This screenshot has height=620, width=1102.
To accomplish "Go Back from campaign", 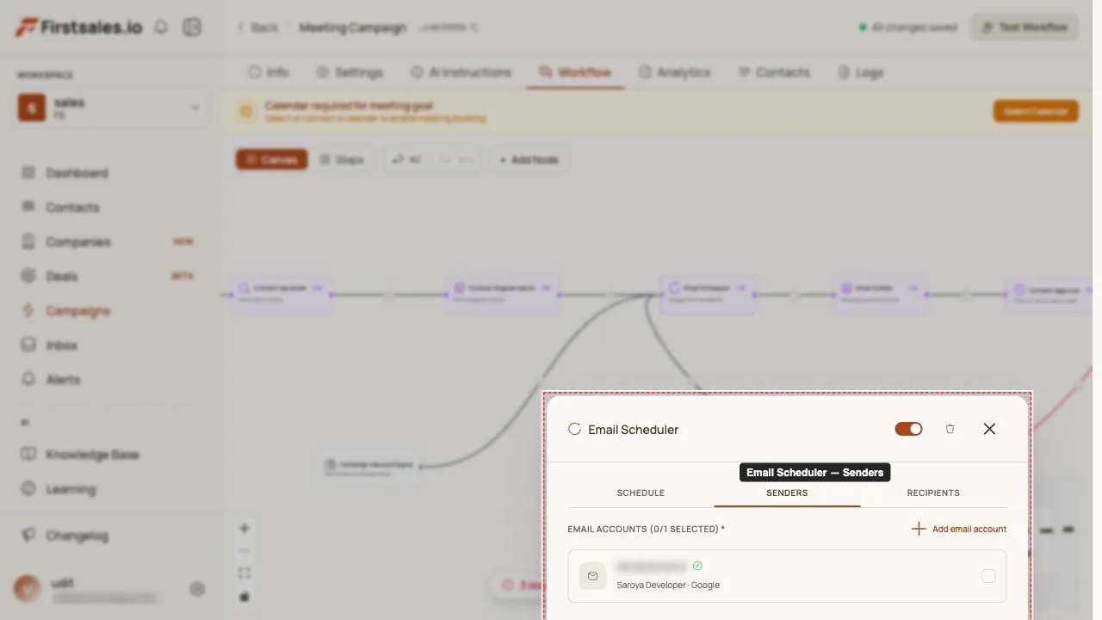I will click(x=257, y=28).
